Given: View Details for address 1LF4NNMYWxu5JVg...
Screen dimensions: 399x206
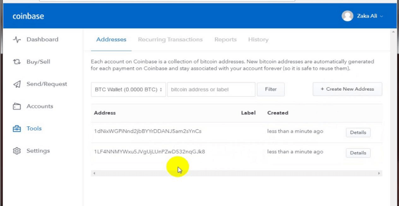Looking at the screenshot, I should pyautogui.click(x=358, y=153).
